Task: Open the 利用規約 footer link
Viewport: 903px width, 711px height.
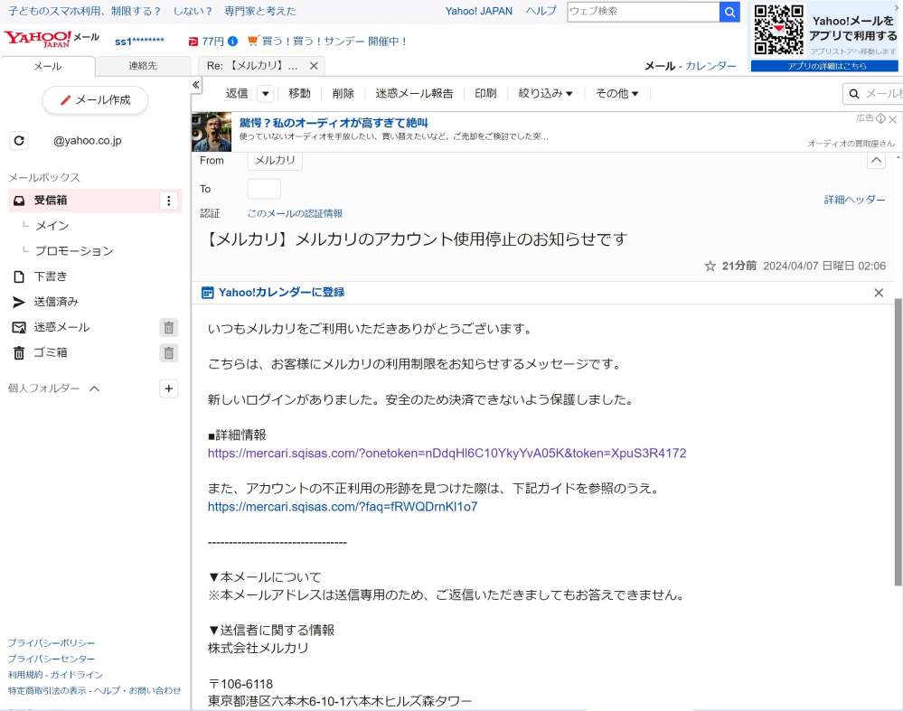Action: (24, 675)
